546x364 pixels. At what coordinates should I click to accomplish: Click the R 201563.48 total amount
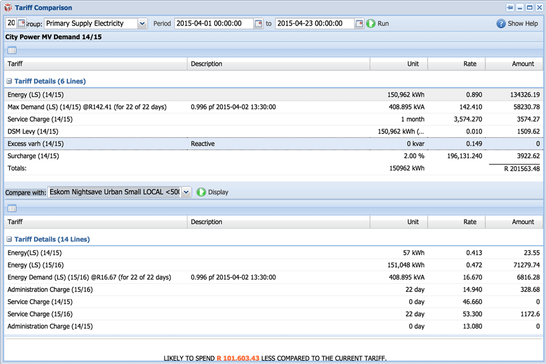522,169
